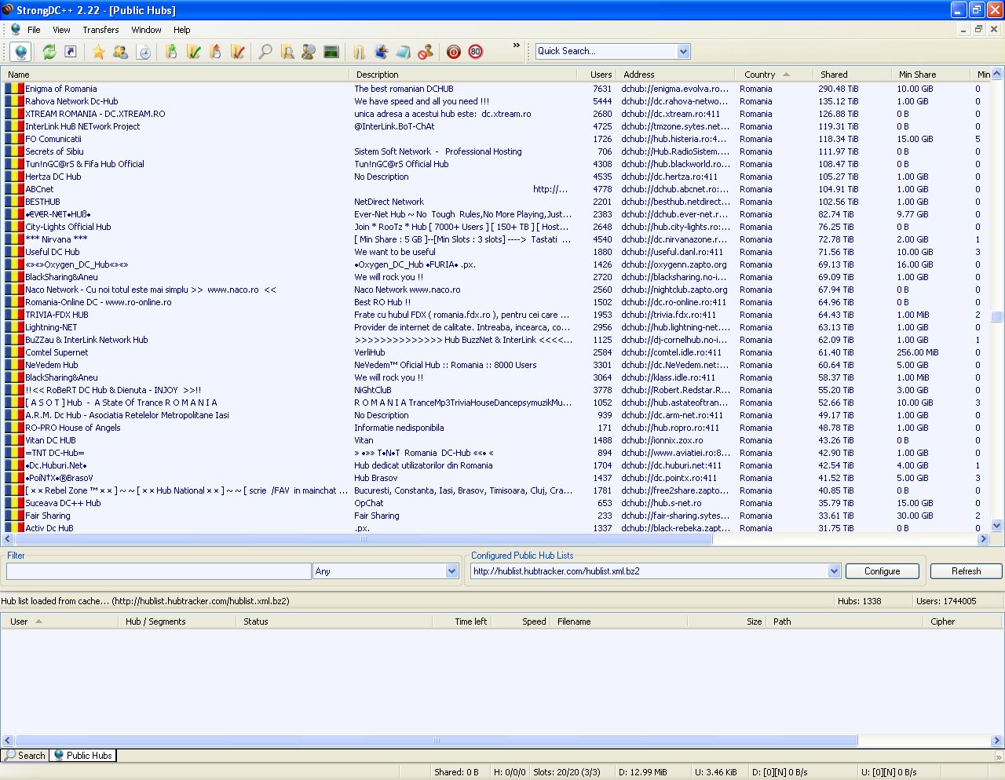Open Favorite Users icon with star
This screenshot has height=780, width=1005.
[120, 52]
